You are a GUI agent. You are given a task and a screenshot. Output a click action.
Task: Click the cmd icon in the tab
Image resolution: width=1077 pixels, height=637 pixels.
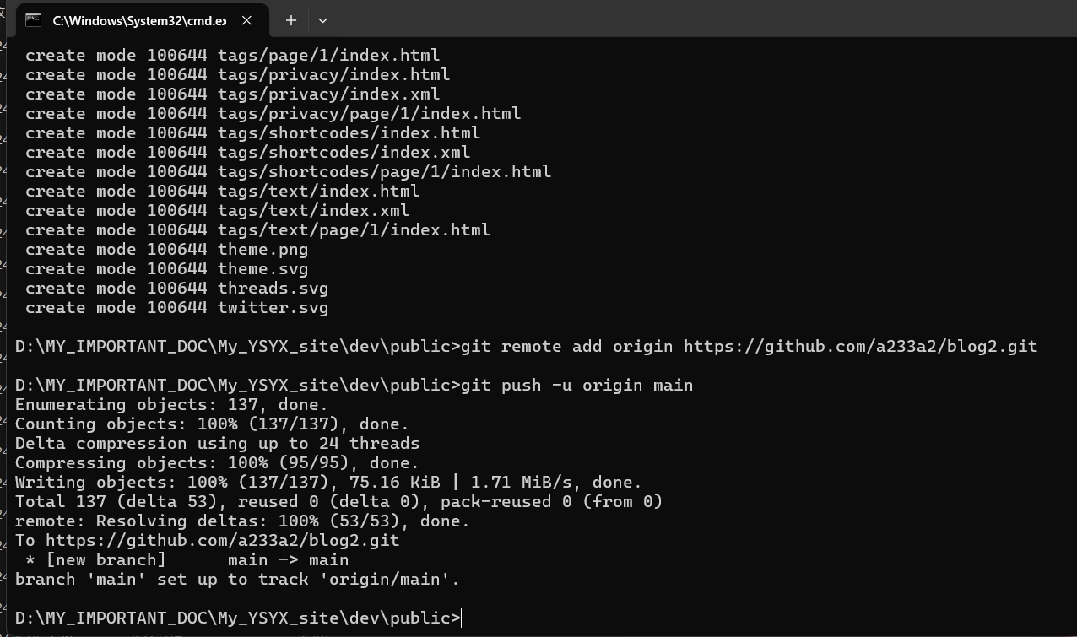(x=34, y=20)
